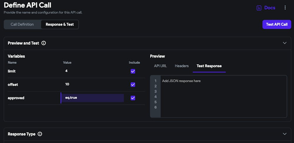The height and width of the screenshot is (143, 294).
Task: Edit the offset value field
Action: pos(93,85)
